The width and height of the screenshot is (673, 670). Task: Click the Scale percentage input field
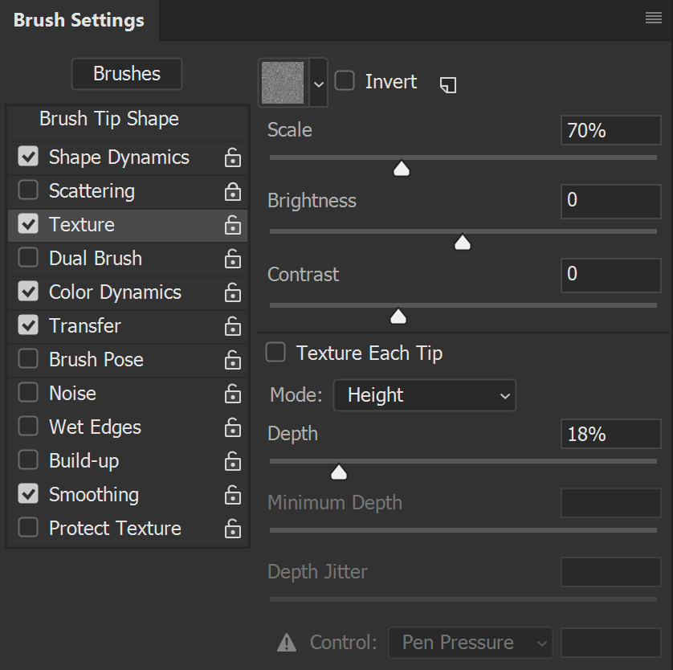coord(610,130)
